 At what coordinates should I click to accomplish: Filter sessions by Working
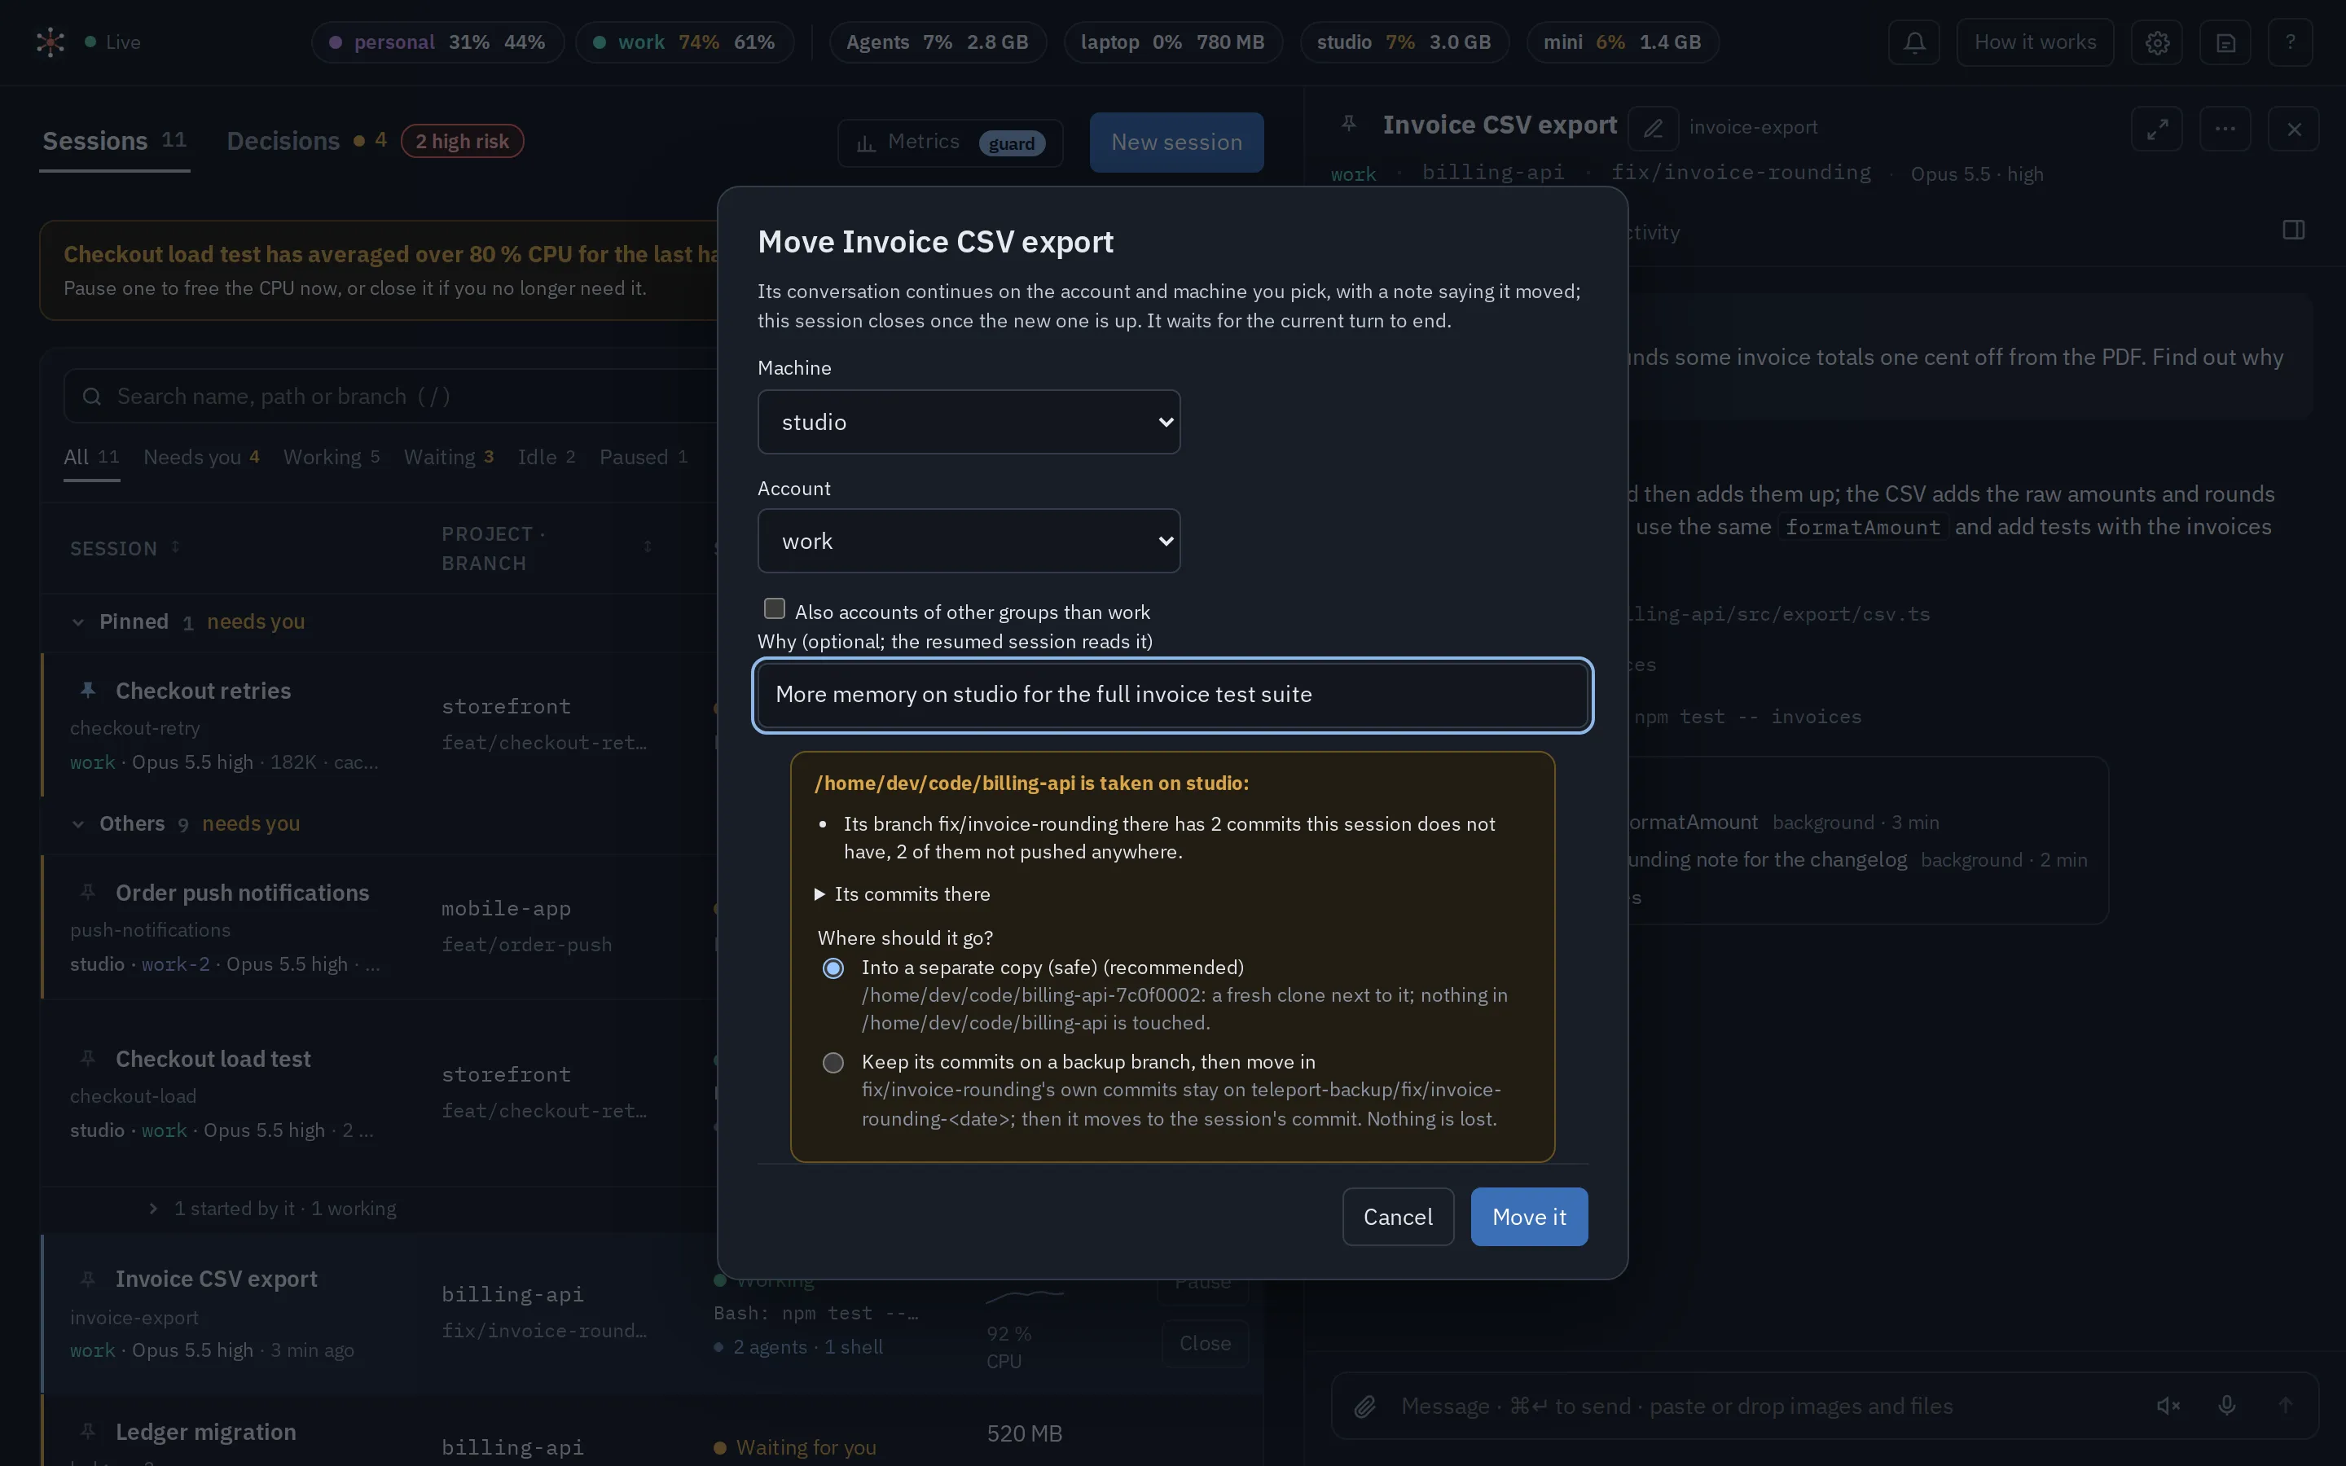332,457
